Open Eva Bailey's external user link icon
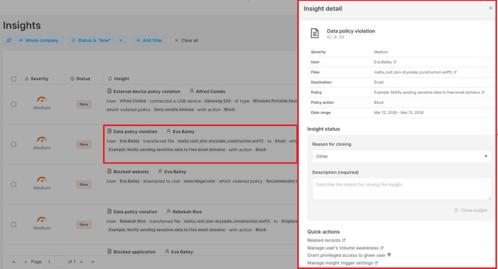 395,62
